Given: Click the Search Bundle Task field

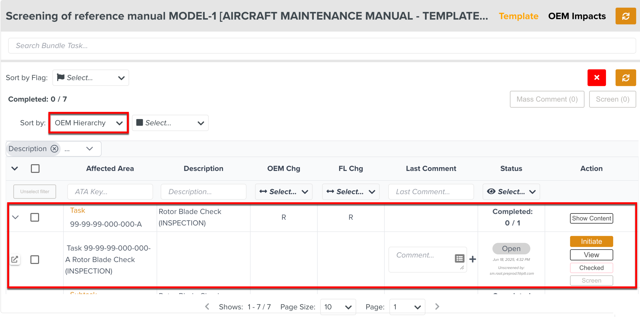Looking at the screenshot, I should click(x=322, y=46).
